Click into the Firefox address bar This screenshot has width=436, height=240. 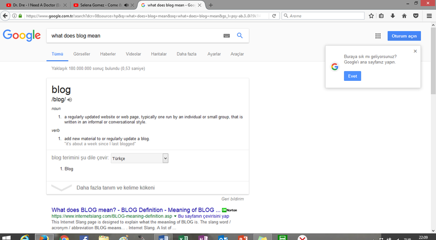point(143,16)
